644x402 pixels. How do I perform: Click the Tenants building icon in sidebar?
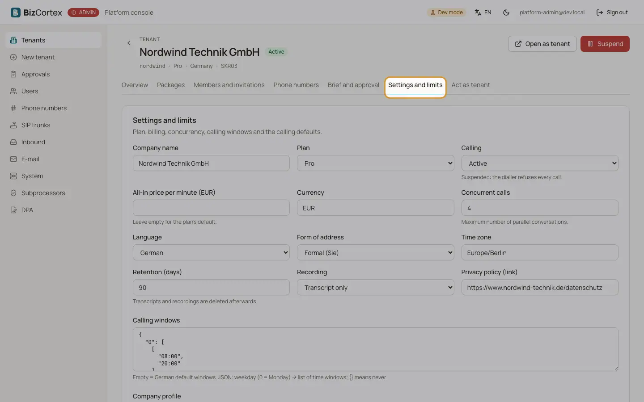click(x=13, y=40)
